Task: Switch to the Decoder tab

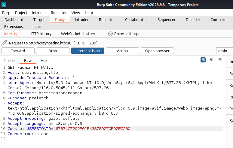Action: tap(193, 20)
